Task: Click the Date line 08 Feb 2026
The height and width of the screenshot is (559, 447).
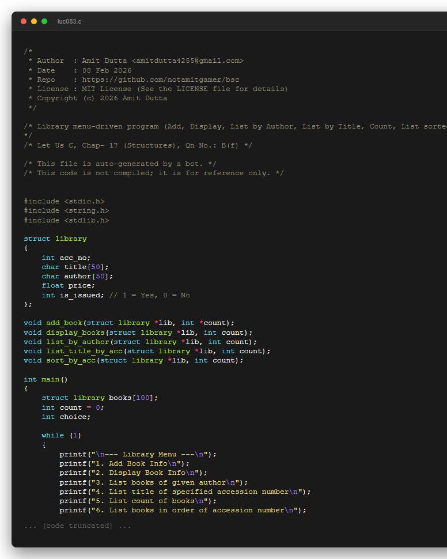Action: coord(80,70)
